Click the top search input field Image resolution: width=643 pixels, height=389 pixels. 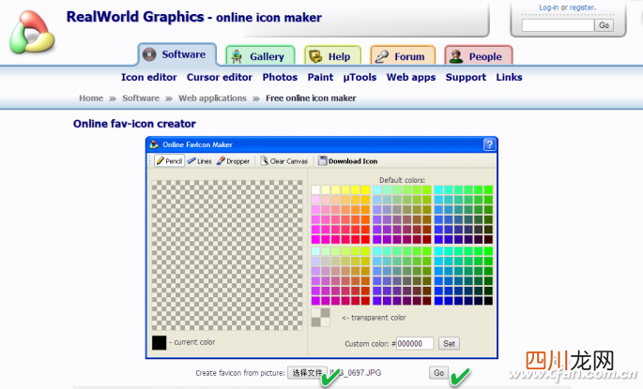coord(558,25)
